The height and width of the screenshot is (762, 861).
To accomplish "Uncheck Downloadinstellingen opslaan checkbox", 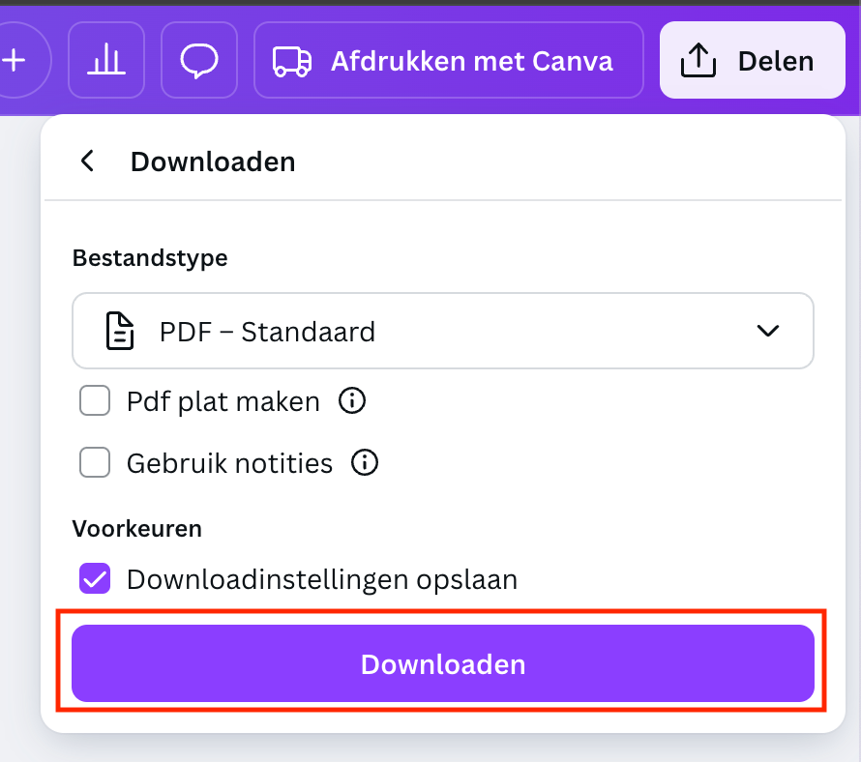I will pos(95,578).
